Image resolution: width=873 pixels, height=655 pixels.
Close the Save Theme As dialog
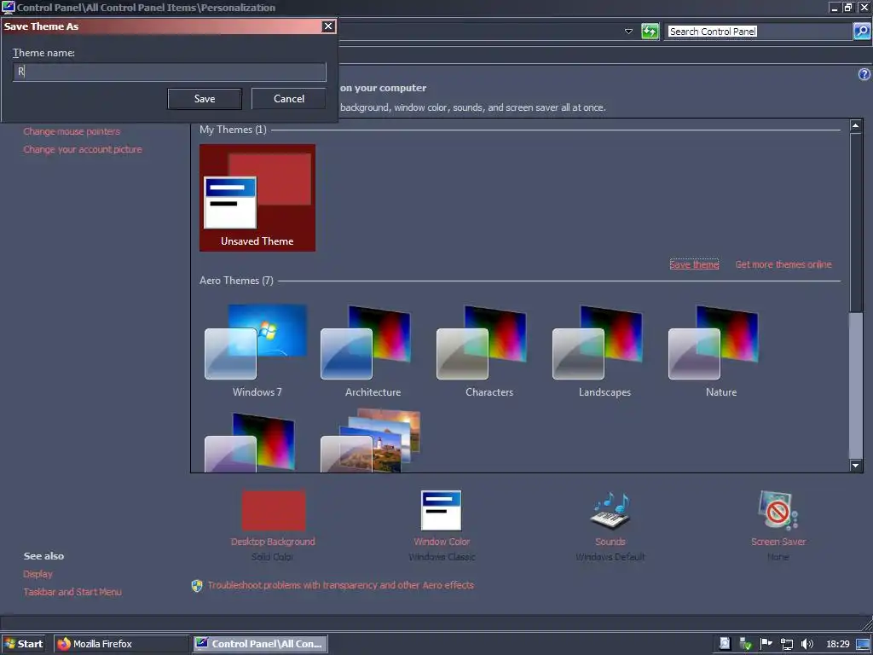click(x=328, y=26)
